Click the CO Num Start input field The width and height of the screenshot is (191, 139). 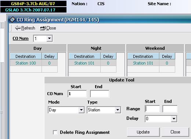tap(77, 94)
